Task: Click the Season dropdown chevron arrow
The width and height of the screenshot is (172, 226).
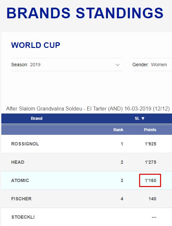Action: (x=118, y=65)
